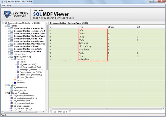Click the tree panel horizontal scrollbar thumb
This screenshot has height=117, width=166.
click(20, 112)
